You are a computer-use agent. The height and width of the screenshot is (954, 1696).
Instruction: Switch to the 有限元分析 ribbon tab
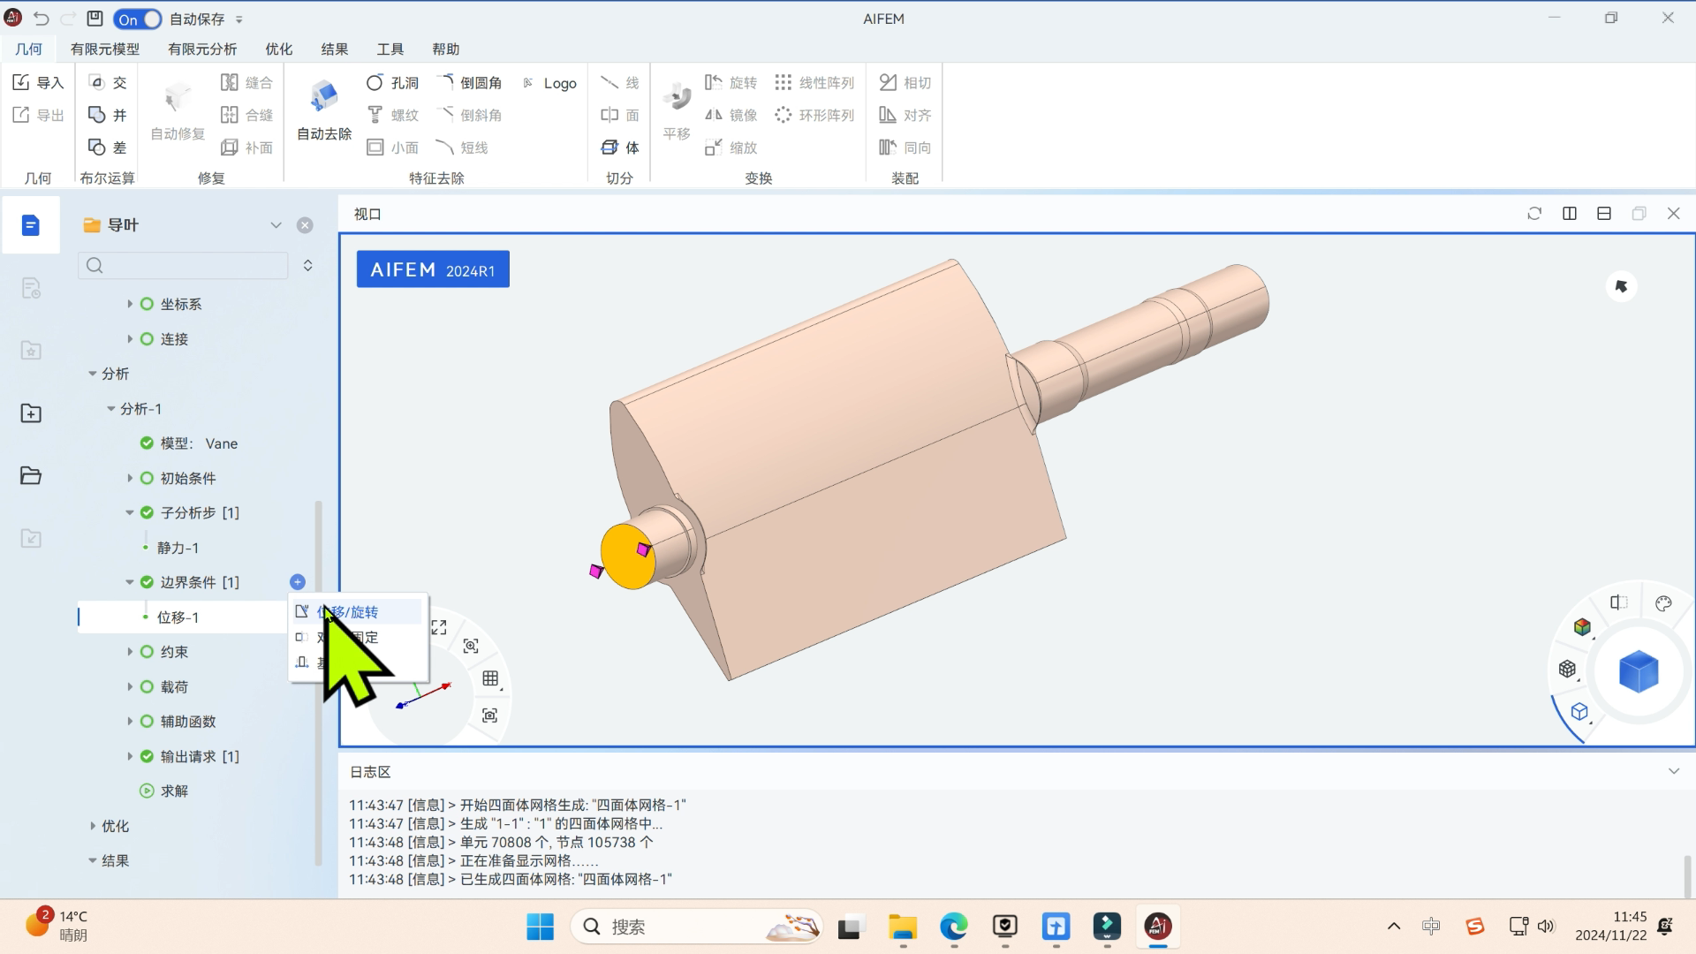pos(202,49)
